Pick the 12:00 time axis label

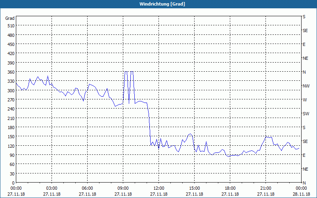(159, 188)
